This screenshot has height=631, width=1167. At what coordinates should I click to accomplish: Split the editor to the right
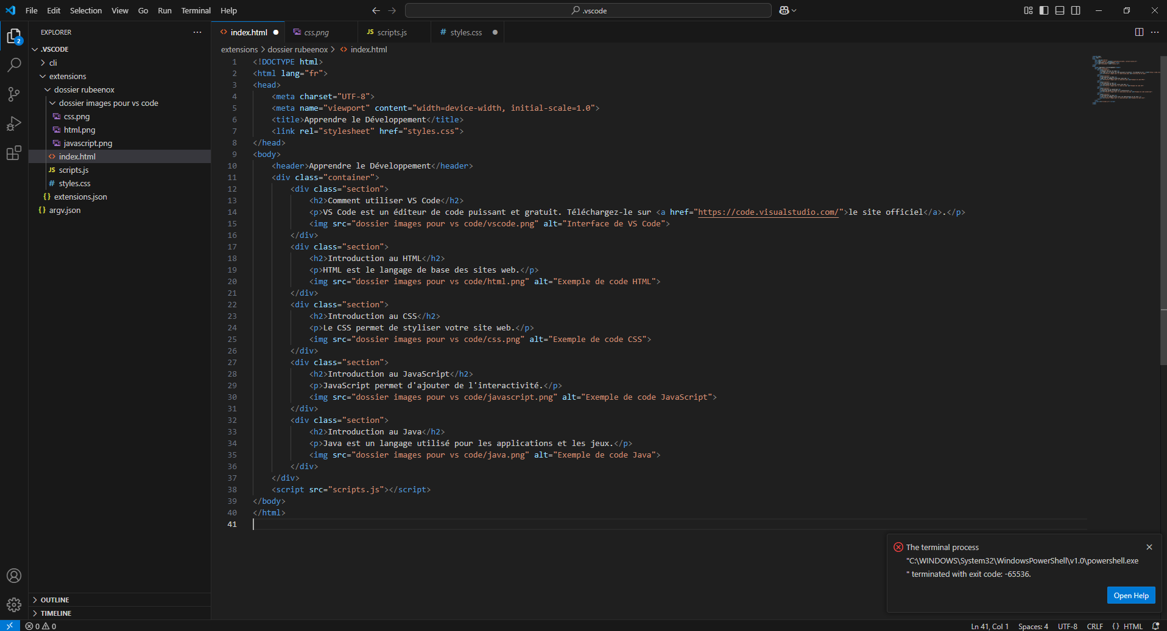point(1139,32)
